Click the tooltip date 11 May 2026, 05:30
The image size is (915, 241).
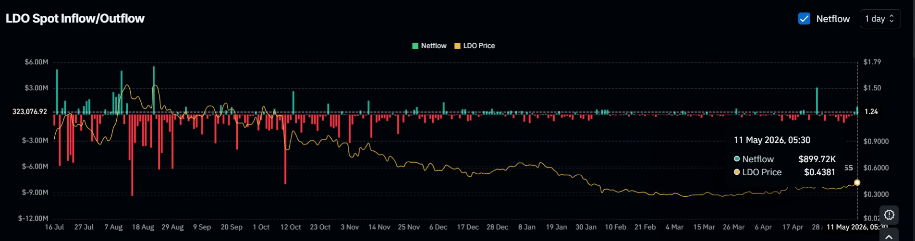772,140
